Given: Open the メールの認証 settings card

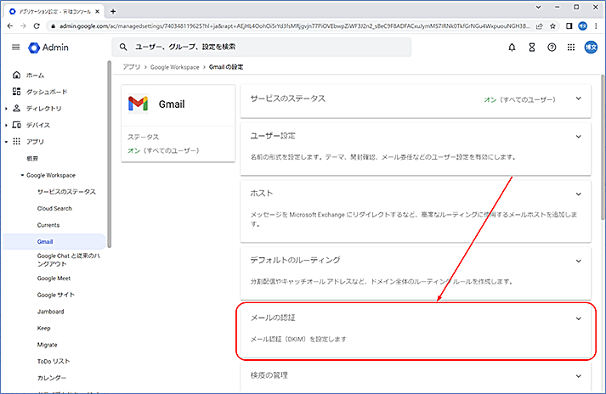Looking at the screenshot, I should click(x=416, y=331).
